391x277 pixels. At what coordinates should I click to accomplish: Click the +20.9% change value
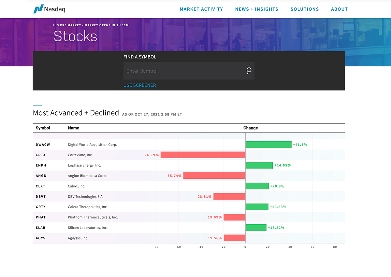tap(277, 186)
